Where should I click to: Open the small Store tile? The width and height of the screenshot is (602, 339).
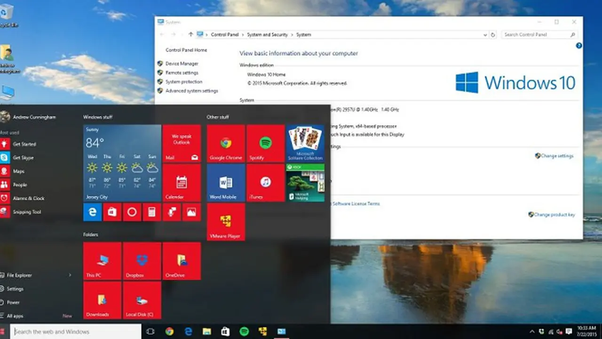[112, 212]
